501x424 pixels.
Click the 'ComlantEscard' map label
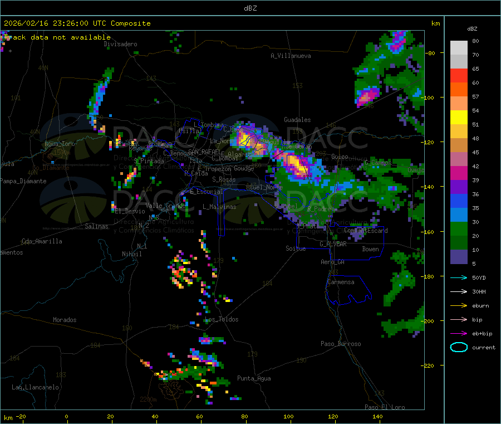[x=366, y=231]
